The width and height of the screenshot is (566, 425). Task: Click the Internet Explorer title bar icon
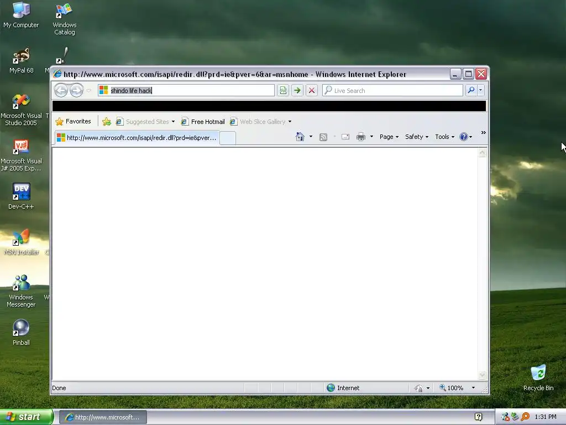pyautogui.click(x=57, y=74)
